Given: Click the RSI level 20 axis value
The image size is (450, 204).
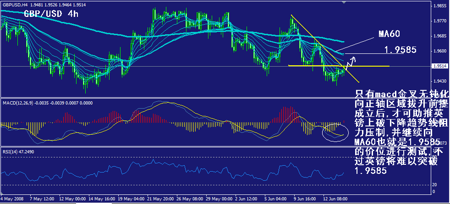Looking at the screenshot, I should 435,185.
